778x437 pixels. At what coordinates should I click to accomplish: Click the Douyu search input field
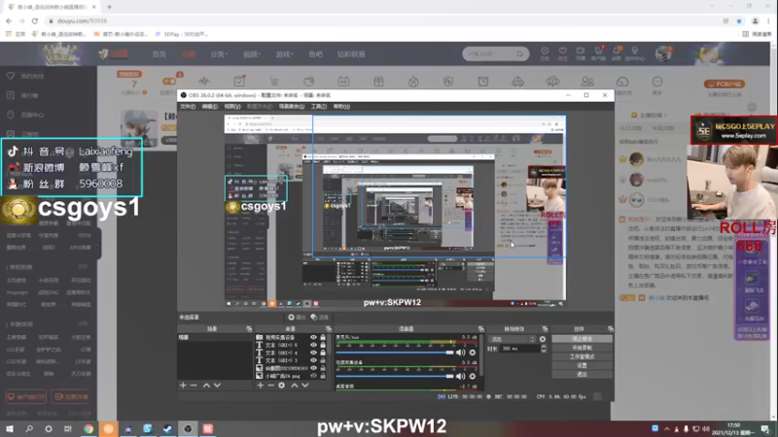click(x=488, y=53)
